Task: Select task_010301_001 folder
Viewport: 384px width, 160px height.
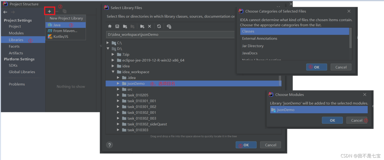Action: [141, 101]
